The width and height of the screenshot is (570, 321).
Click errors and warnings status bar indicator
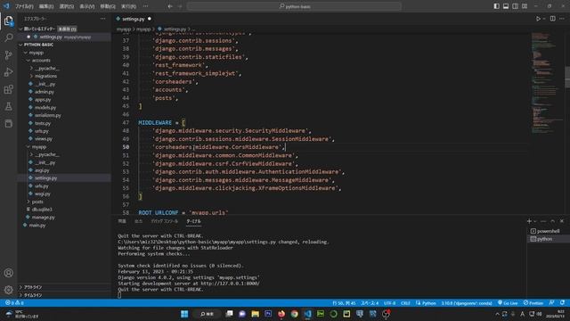click(x=14, y=303)
